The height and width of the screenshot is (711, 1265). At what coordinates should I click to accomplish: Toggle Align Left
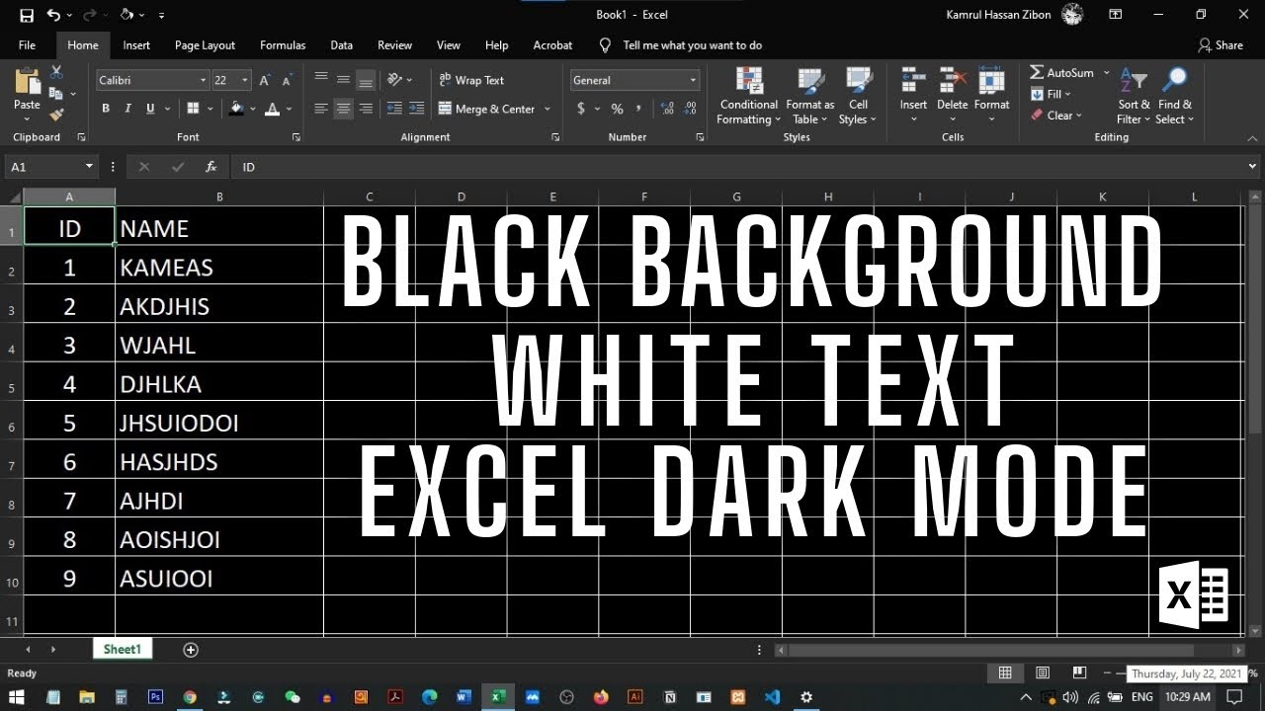(x=320, y=109)
